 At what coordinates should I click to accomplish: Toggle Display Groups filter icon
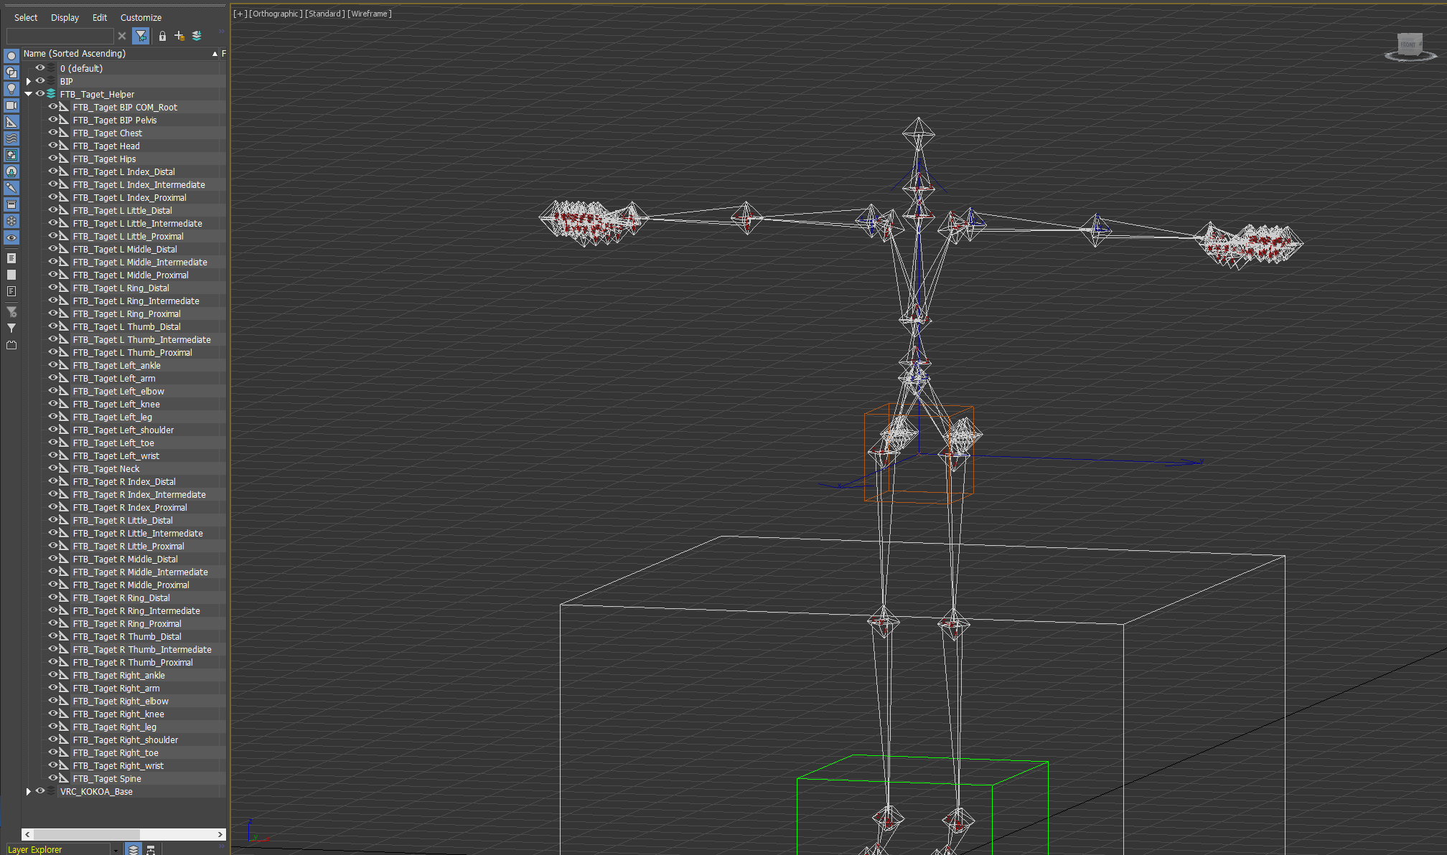coord(11,155)
